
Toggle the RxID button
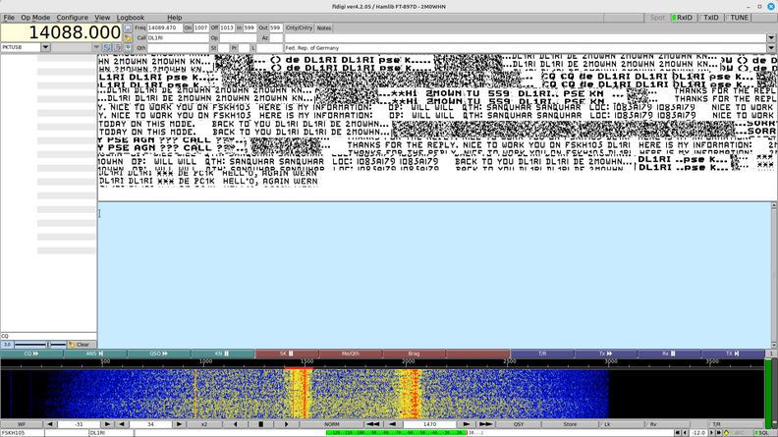683,18
